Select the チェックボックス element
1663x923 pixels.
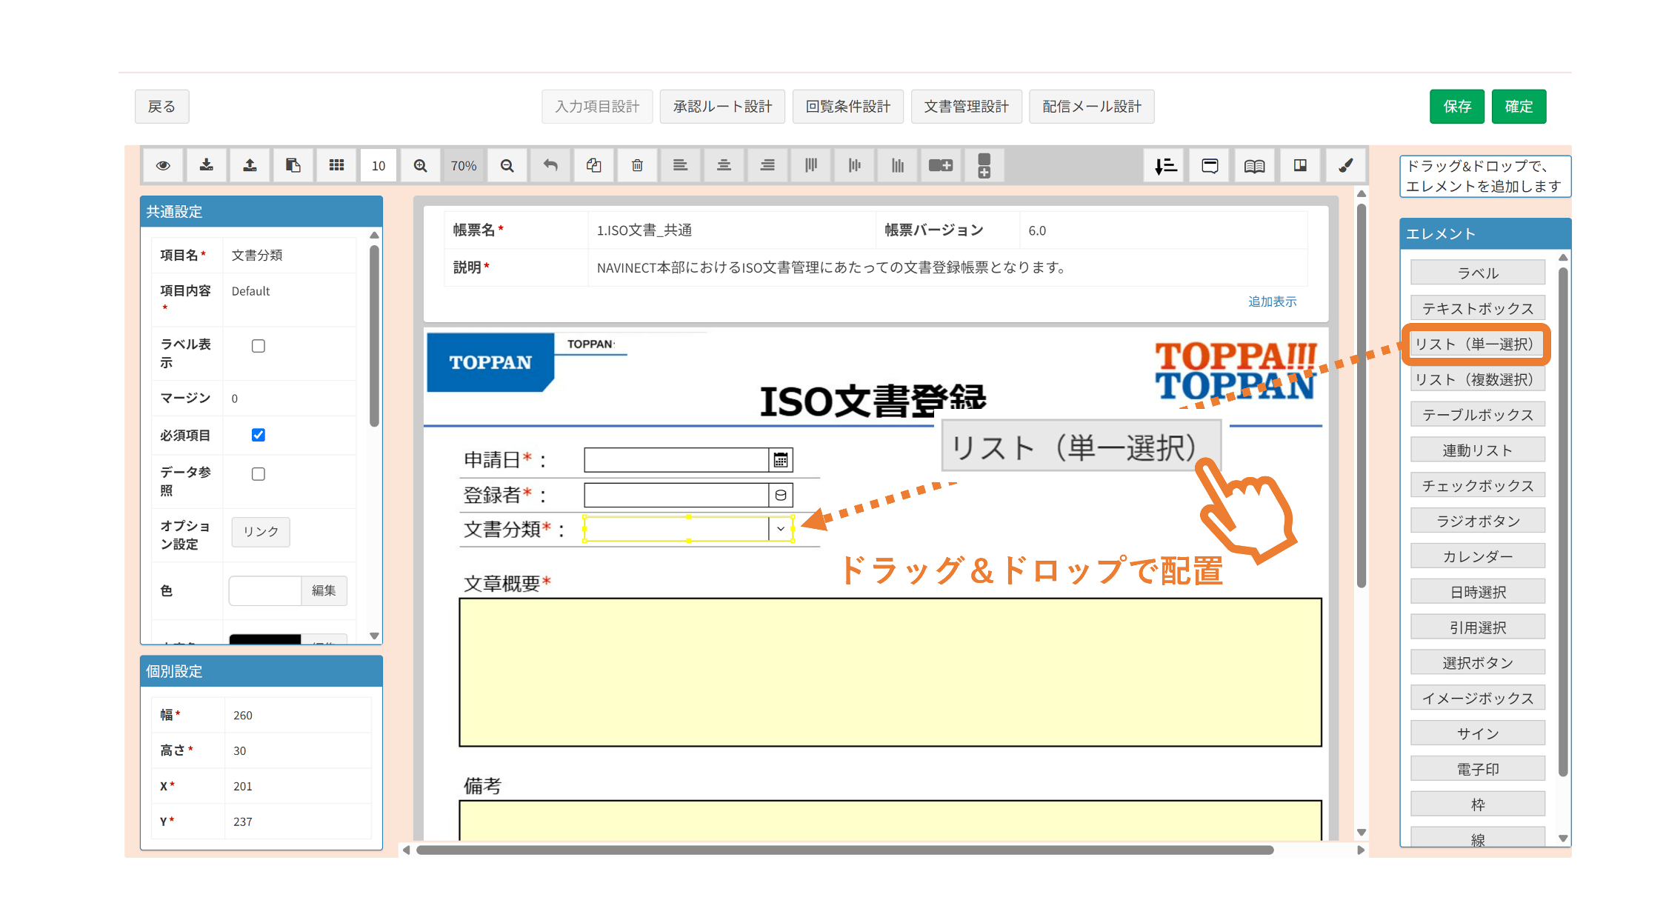click(x=1477, y=486)
